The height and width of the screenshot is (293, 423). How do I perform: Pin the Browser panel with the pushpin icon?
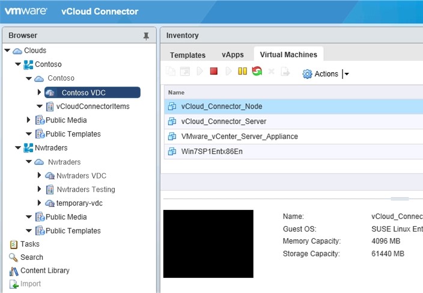146,36
